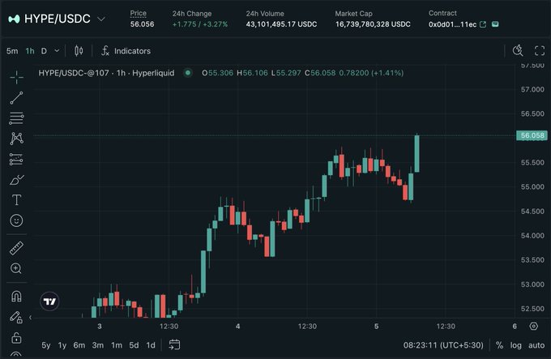
Task: Click the HYPE/USDC-@107 chart legend title
Action: coord(106,73)
